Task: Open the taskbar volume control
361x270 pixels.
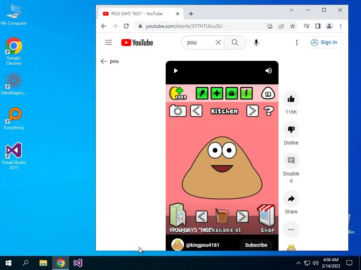Action: click(316, 263)
